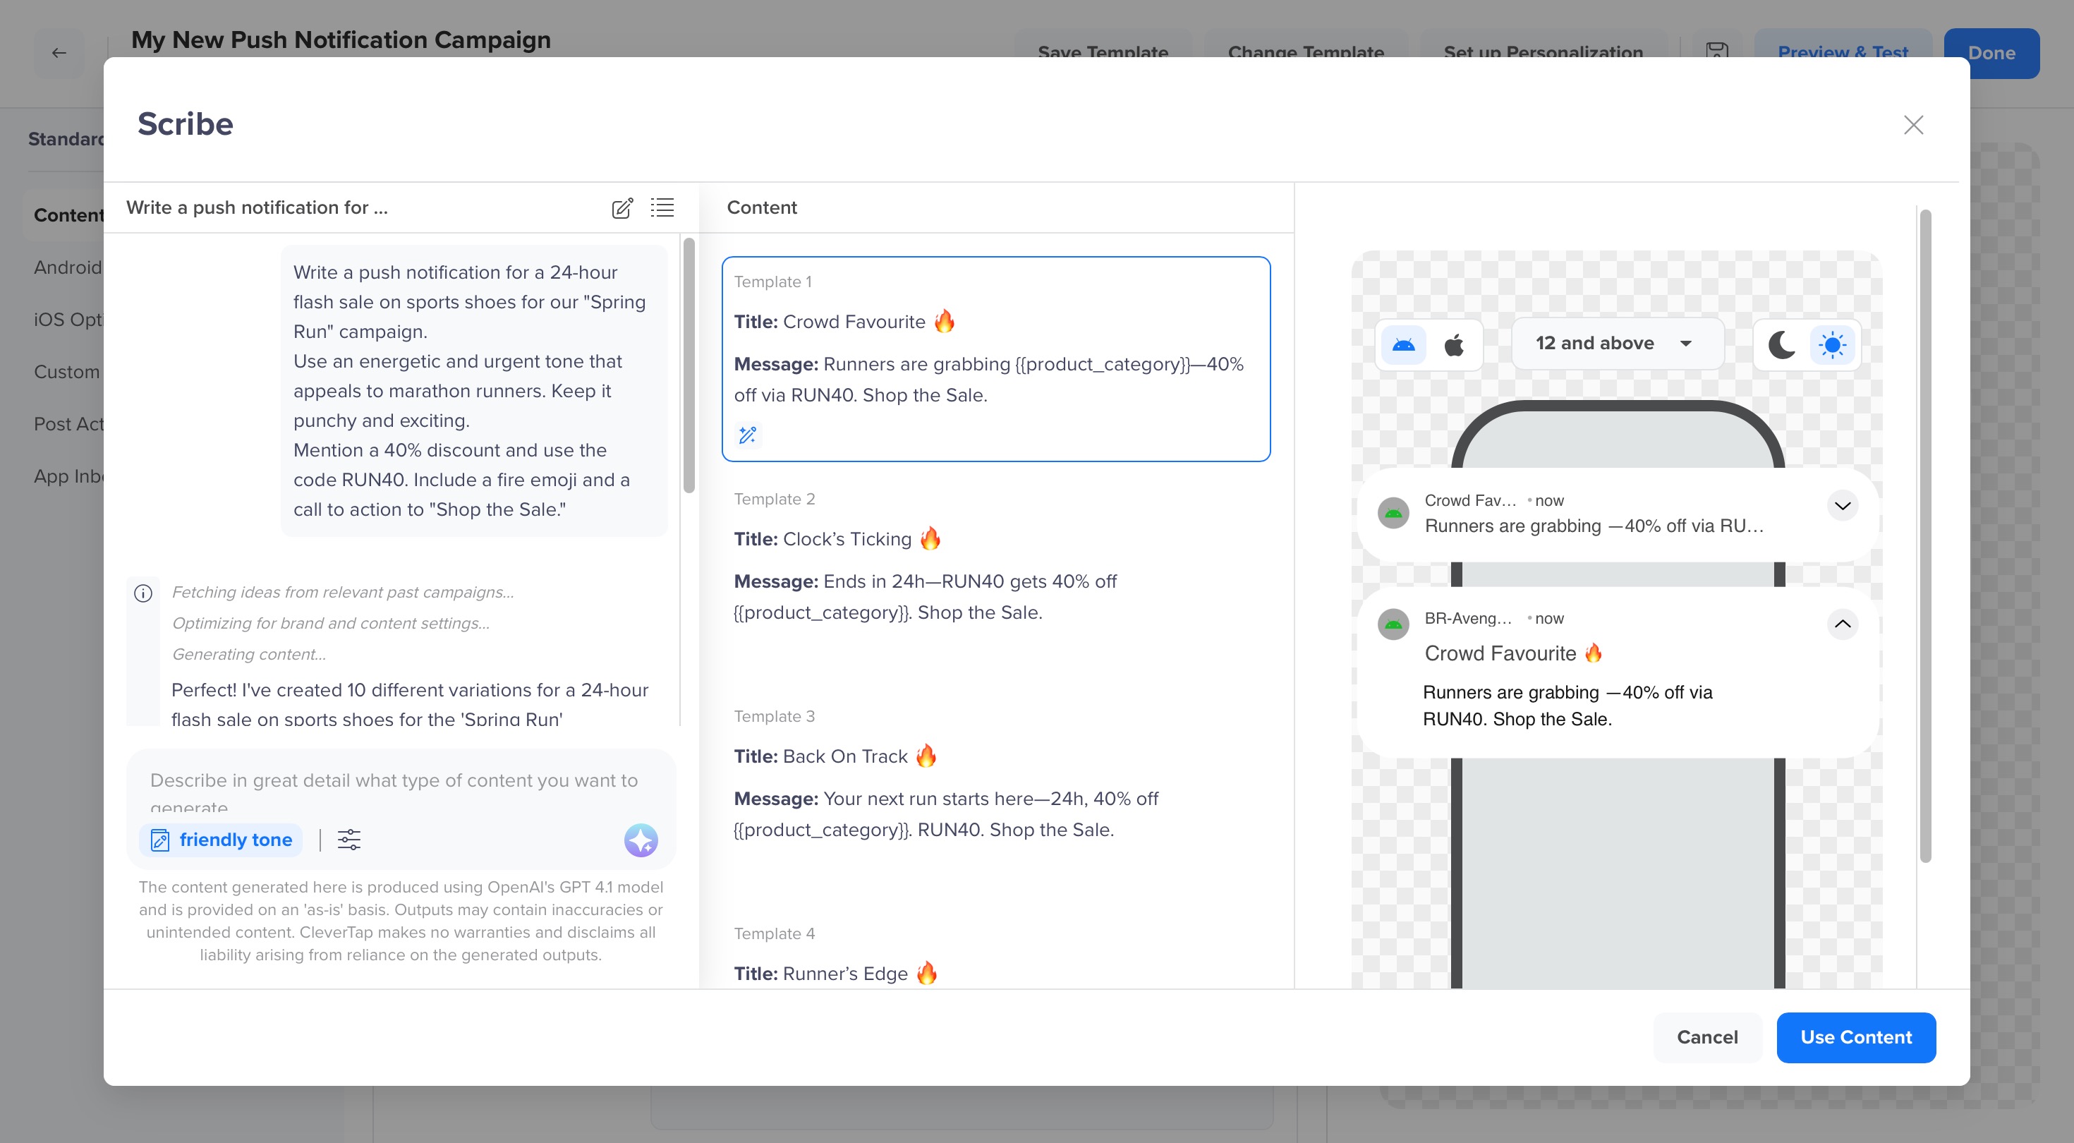Expand the collapsed Crowd Fav notification
Image resolution: width=2074 pixels, height=1143 pixels.
pyautogui.click(x=1842, y=506)
